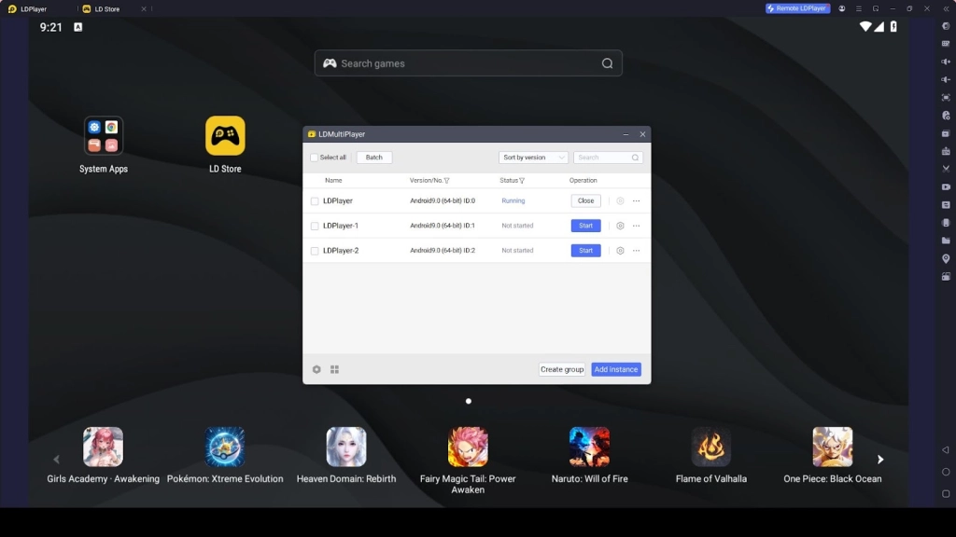This screenshot has width=956, height=537.
Task: Check the LDPlayer-2 instance checkbox
Action: click(315, 251)
